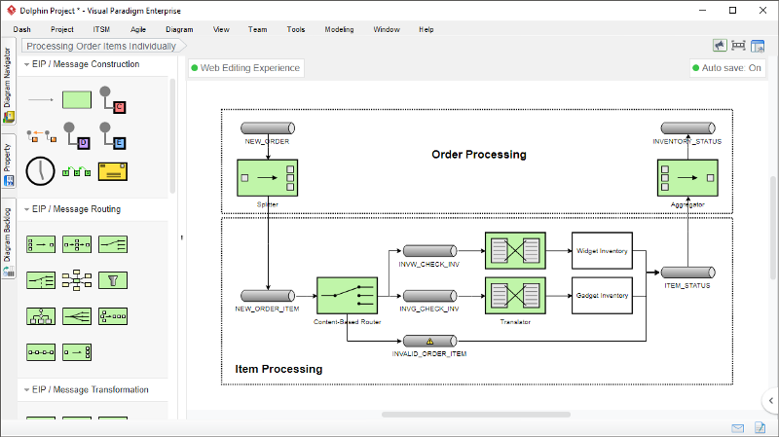The height and width of the screenshot is (437, 779).
Task: Click the mail envelope icon in status bar
Action: pos(737,427)
